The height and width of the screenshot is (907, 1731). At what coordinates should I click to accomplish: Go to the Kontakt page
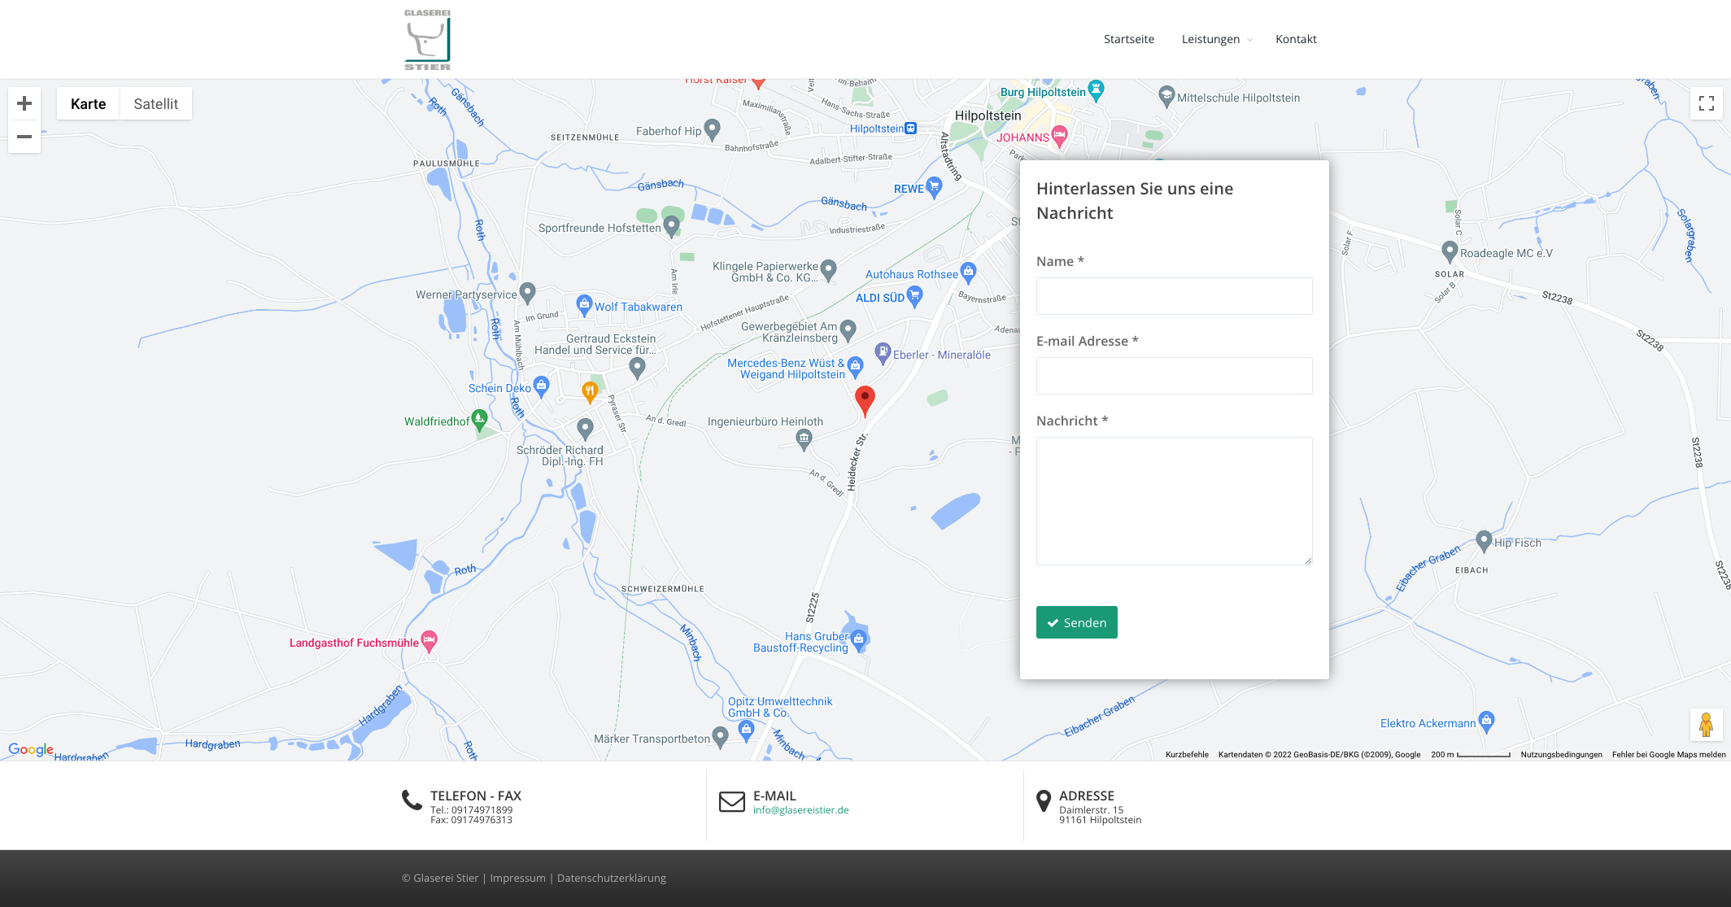pyautogui.click(x=1296, y=39)
